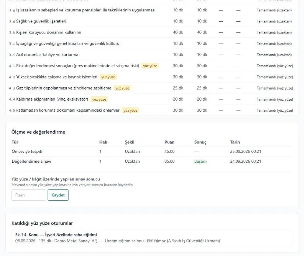The height and width of the screenshot is (256, 304).
Task: Click 'Tamamlandı (yüz yüze)' status on row 4.5
Action: click(x=275, y=110)
